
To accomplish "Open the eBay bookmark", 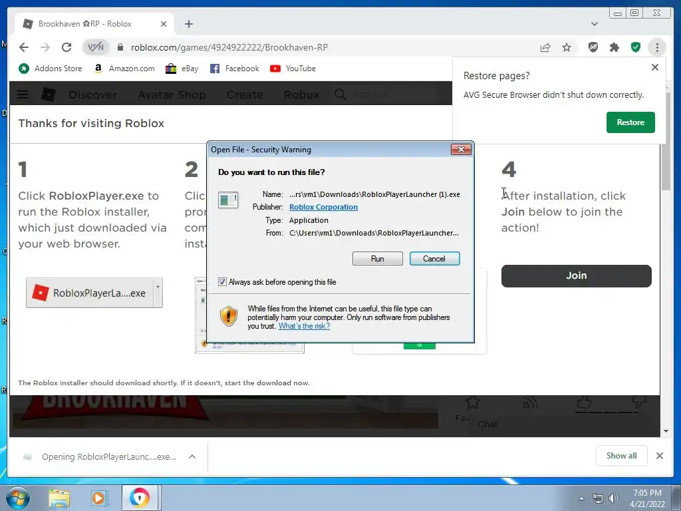I will pyautogui.click(x=182, y=69).
